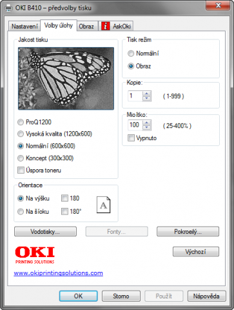Select Vysoká kvalita (1200x600) option
234x310 pixels.
[x=55, y=134]
